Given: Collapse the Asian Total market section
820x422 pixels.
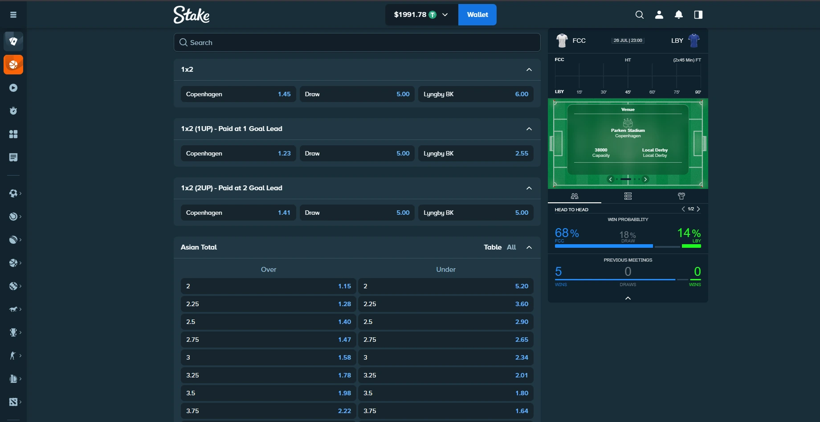Looking at the screenshot, I should tap(529, 247).
